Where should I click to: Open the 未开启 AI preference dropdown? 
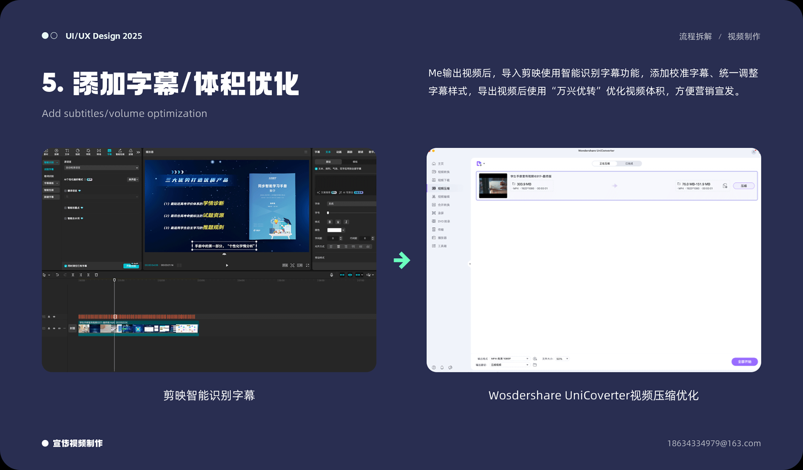pyautogui.click(x=133, y=180)
